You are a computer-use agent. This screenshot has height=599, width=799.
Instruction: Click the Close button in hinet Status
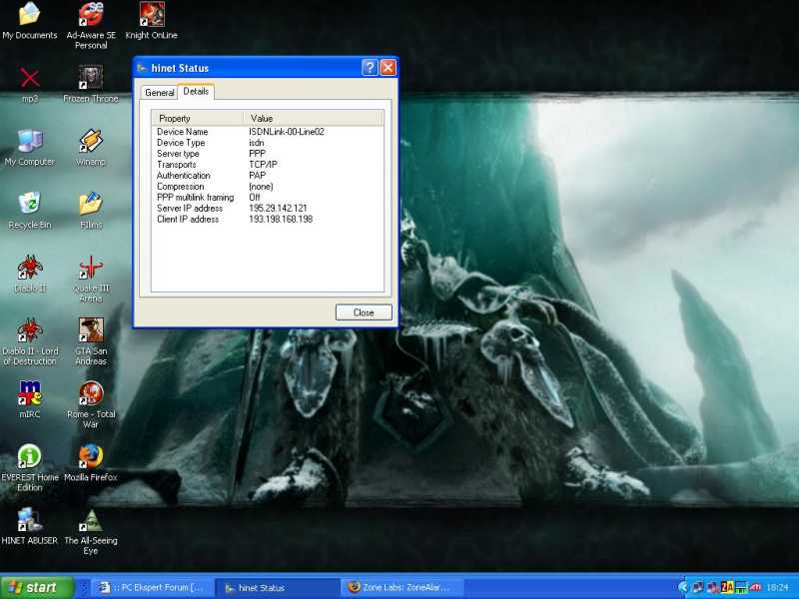(x=364, y=312)
